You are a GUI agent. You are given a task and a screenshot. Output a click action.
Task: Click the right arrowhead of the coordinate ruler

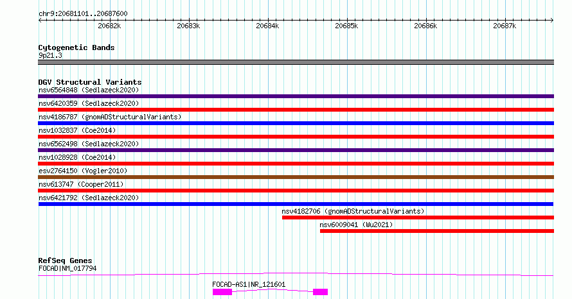click(x=552, y=21)
